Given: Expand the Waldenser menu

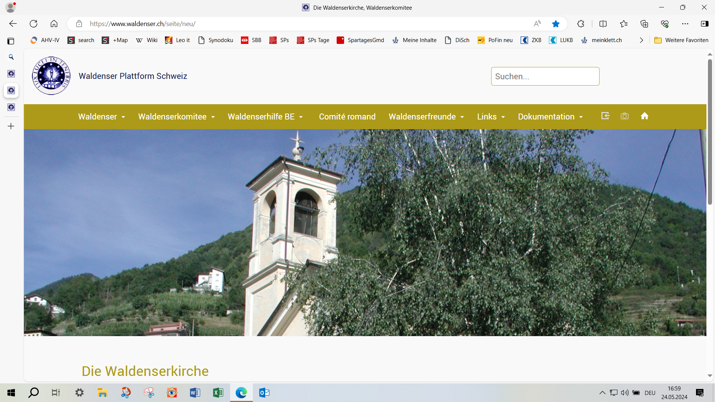Looking at the screenshot, I should [102, 117].
